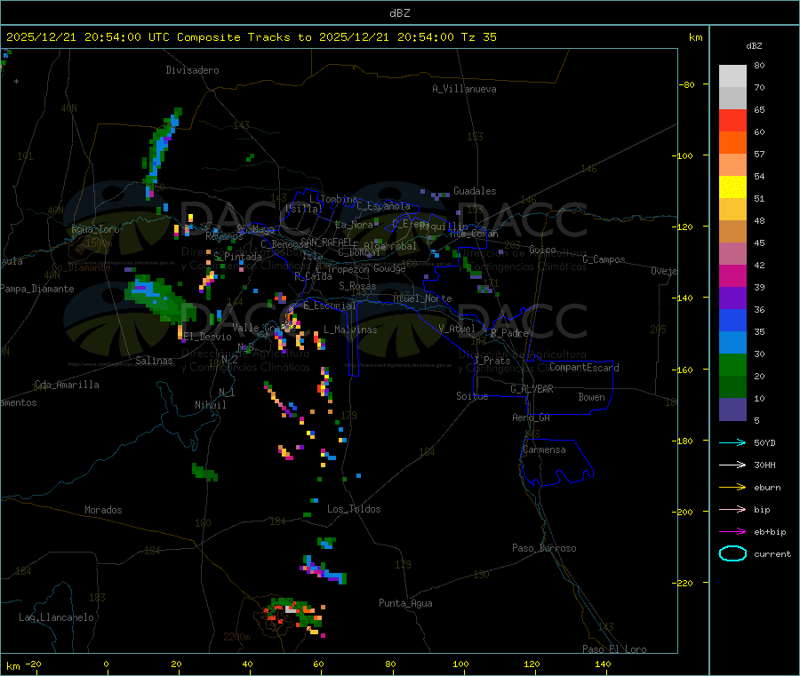
Task: Click the 'V_Atuel' map label
Action: pyautogui.click(x=457, y=329)
